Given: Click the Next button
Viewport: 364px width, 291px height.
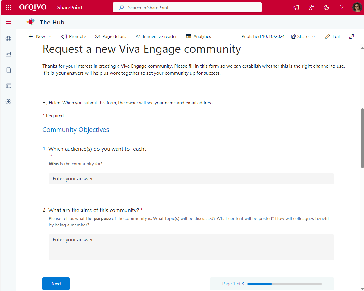Looking at the screenshot, I should click(56, 284).
